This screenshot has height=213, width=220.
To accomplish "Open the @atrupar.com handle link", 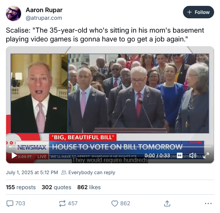I will (x=44, y=18).
